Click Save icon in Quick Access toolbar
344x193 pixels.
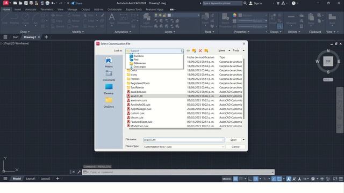coord(26,3)
